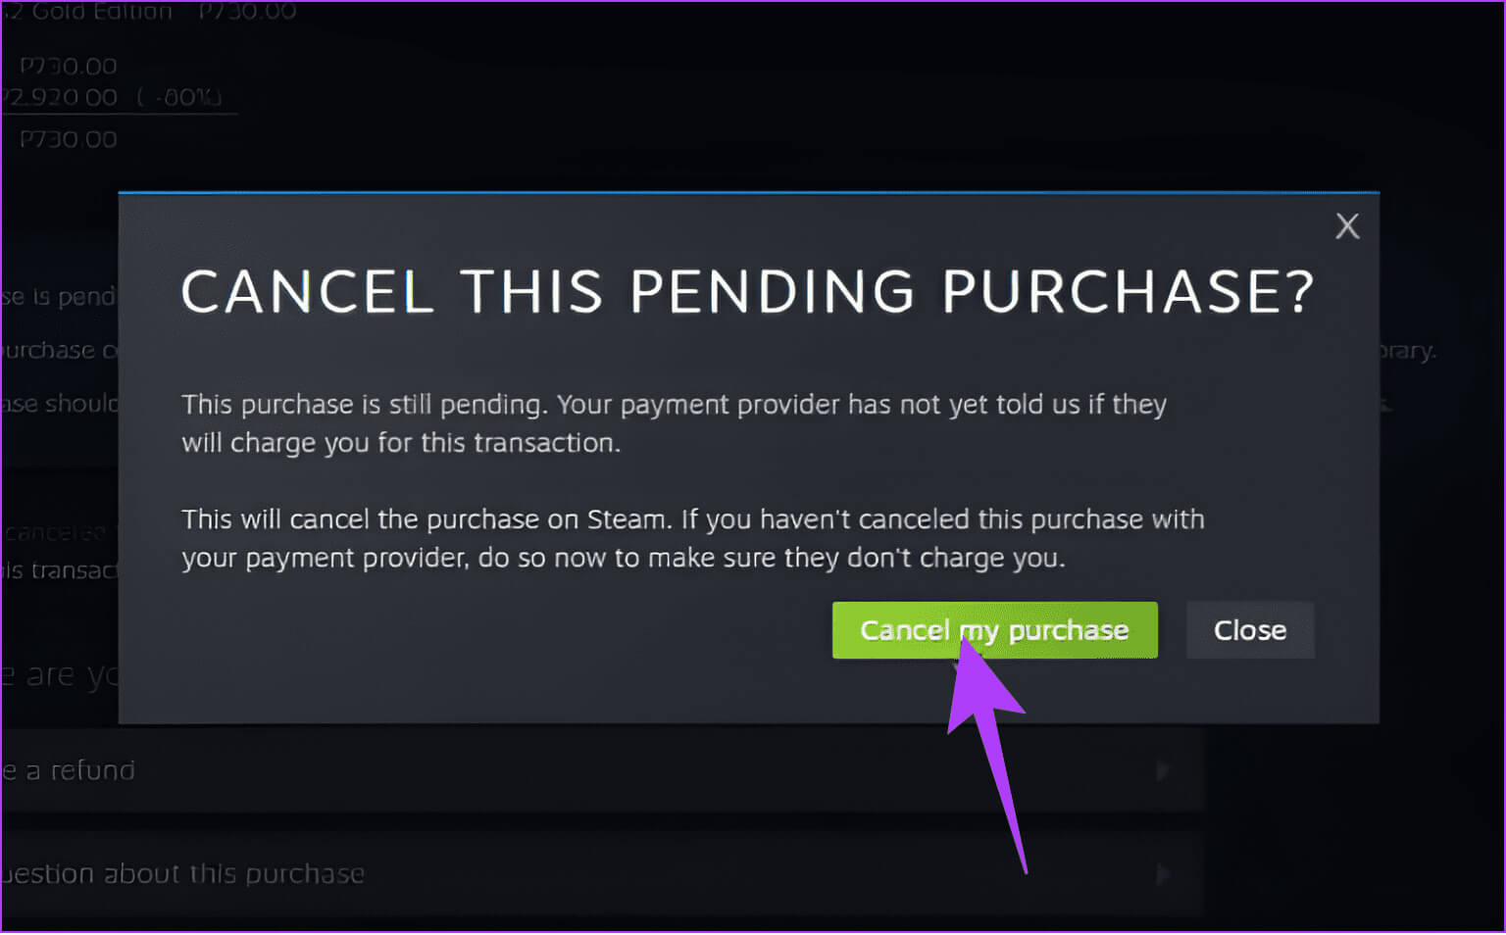Image resolution: width=1506 pixels, height=935 pixels.
Task: Click the Cancel This Pending Purchase heading
Action: click(747, 292)
